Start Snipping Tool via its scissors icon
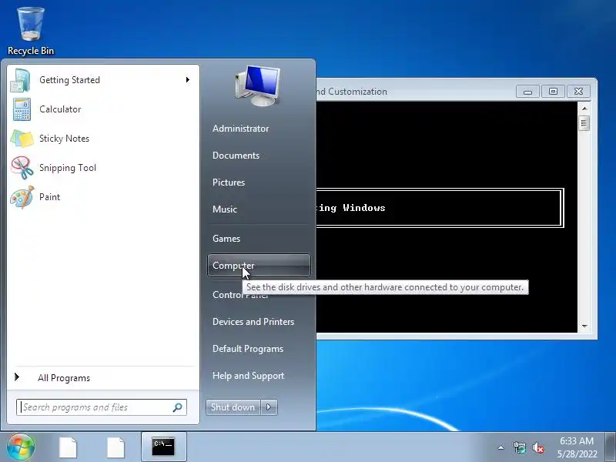Image resolution: width=616 pixels, height=462 pixels. (x=22, y=168)
